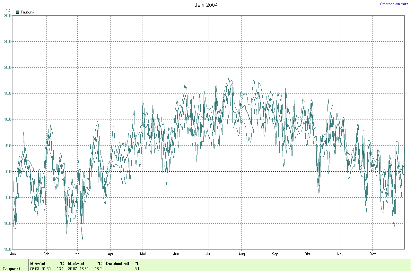Select the Dez month label on the axis

(x=372, y=254)
